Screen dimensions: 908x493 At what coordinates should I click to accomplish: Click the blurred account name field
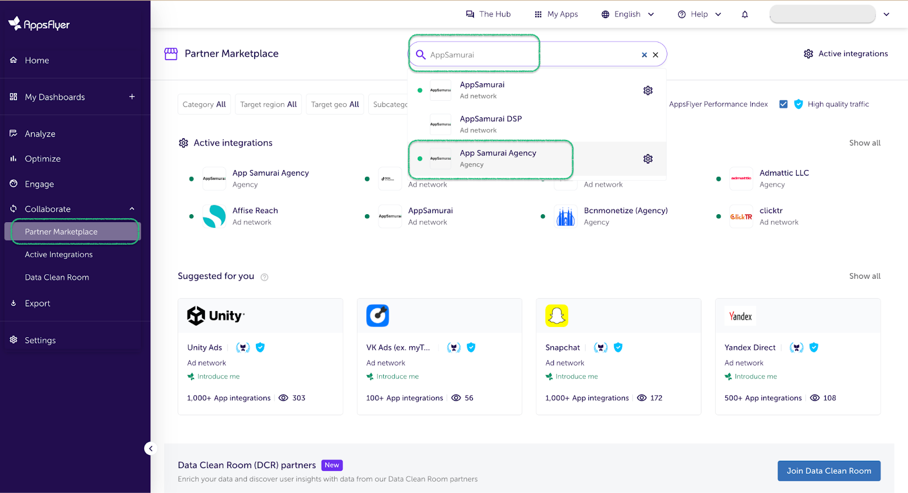pos(822,14)
